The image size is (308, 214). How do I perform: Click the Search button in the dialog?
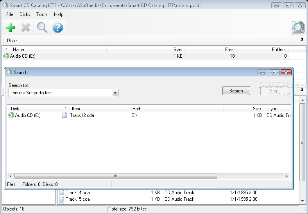click(236, 91)
